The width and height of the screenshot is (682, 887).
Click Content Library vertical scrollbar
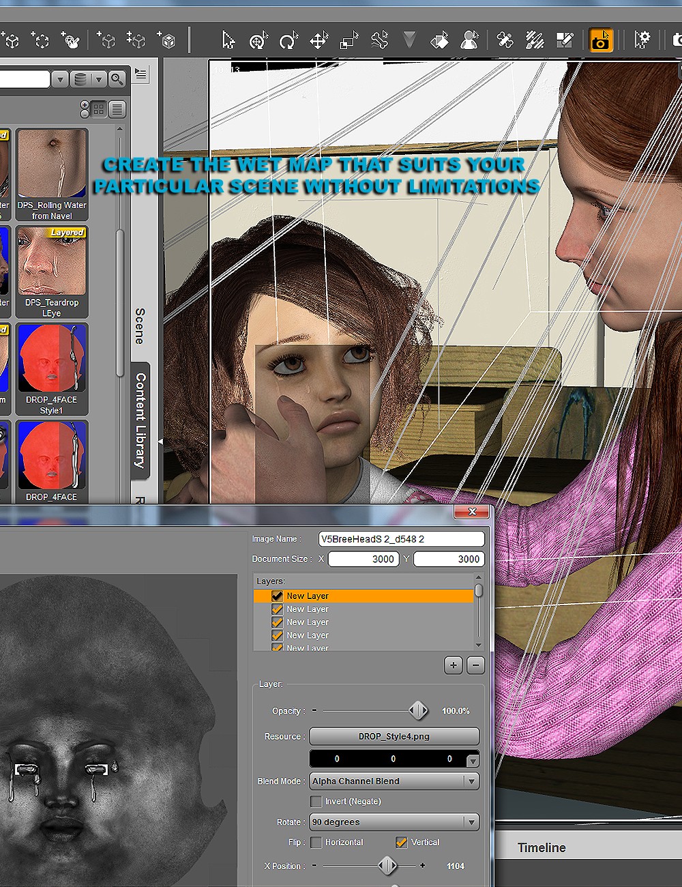120,304
